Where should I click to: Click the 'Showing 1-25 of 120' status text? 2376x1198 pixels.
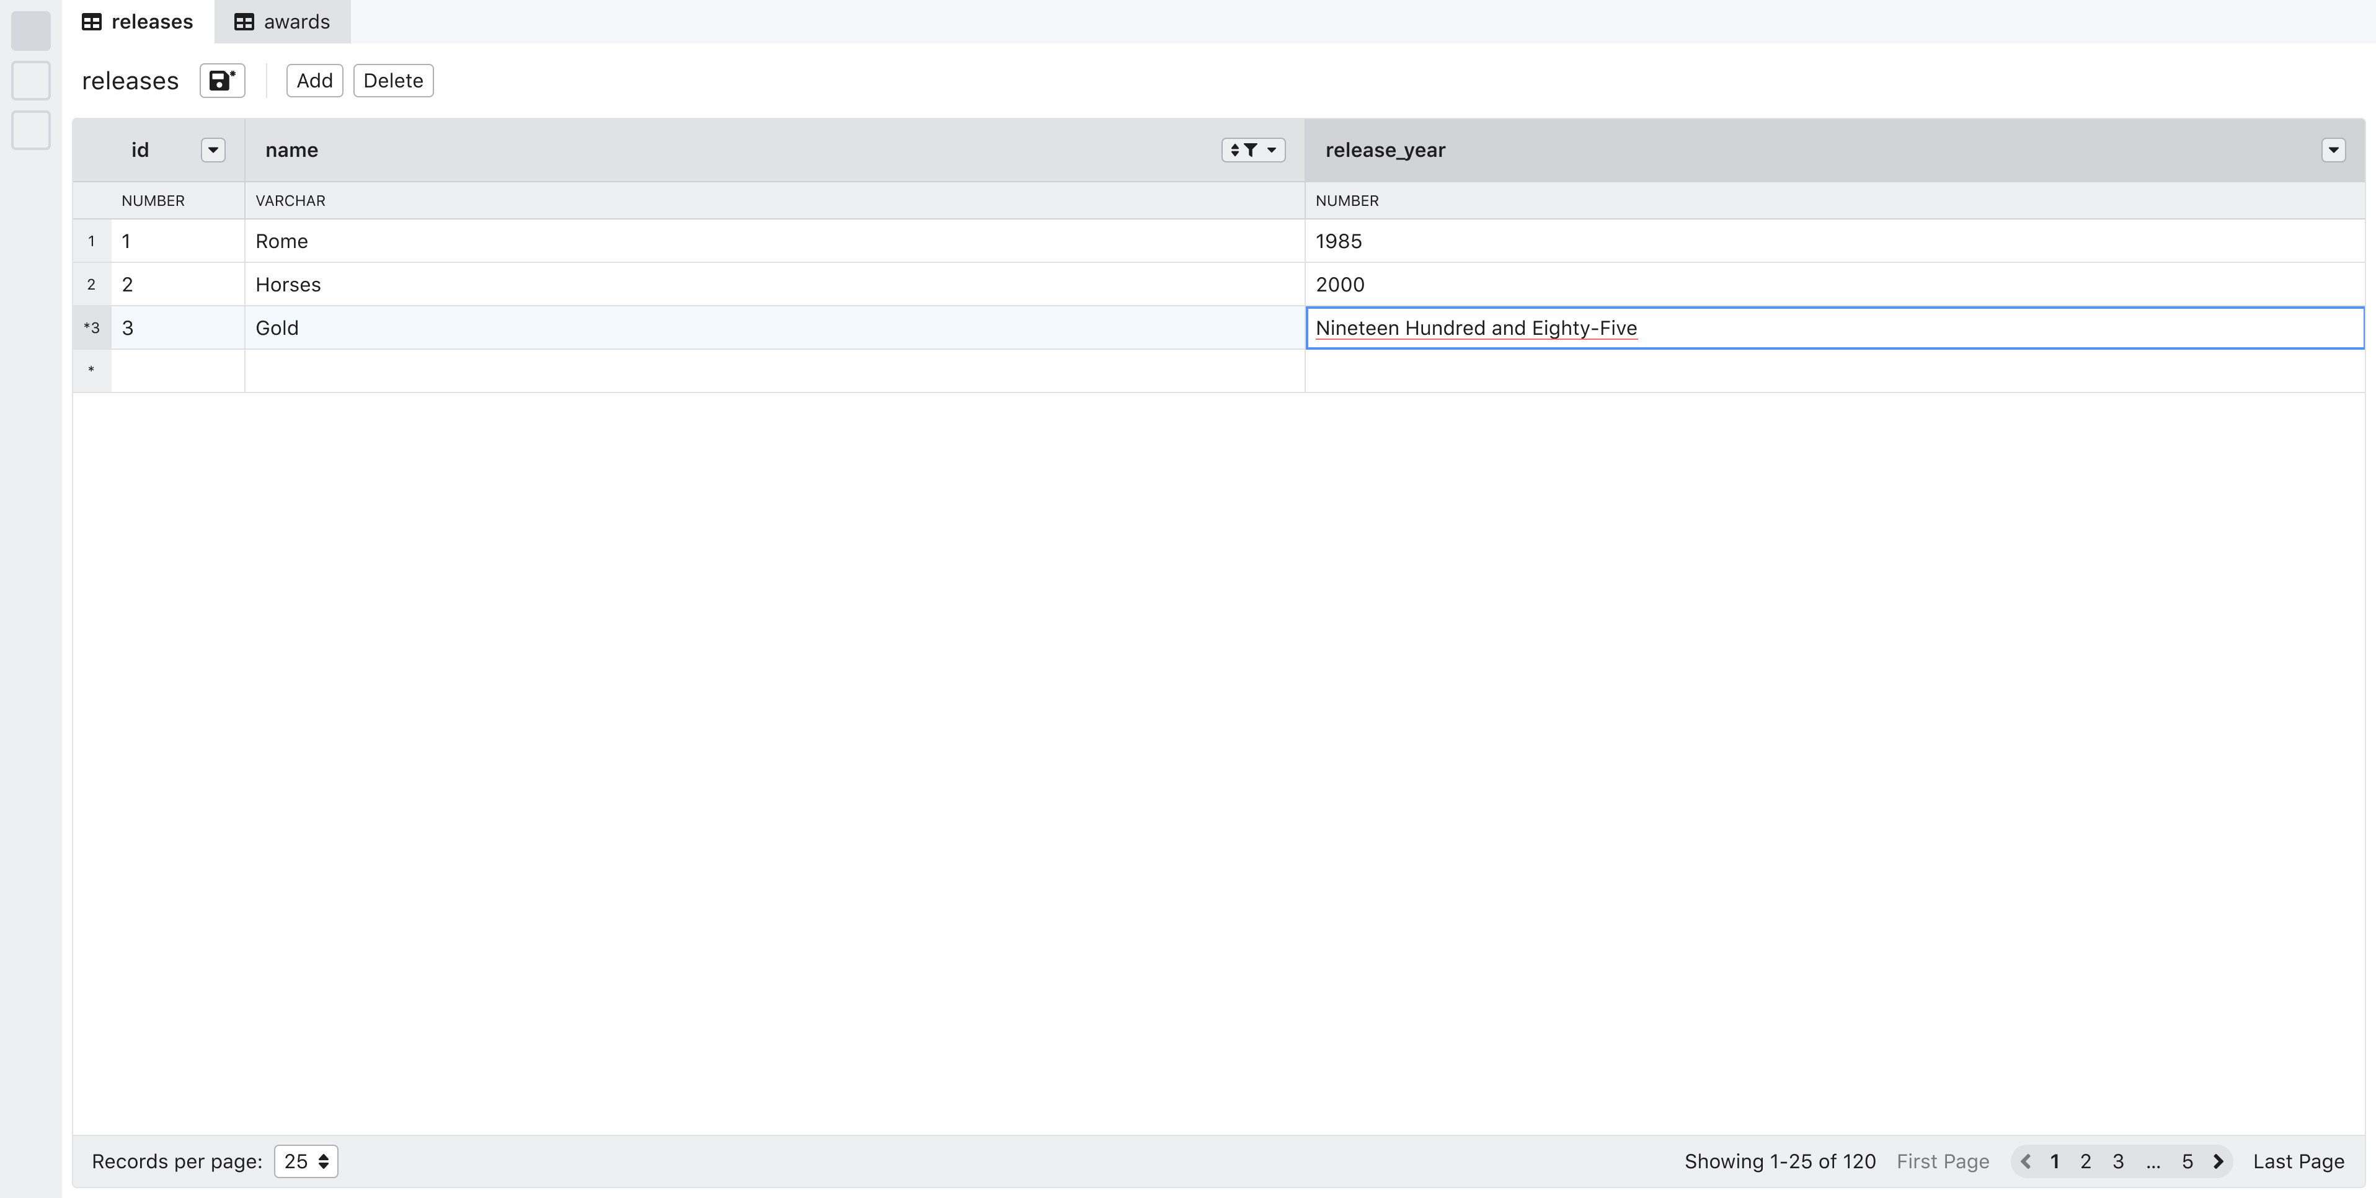pyautogui.click(x=1780, y=1161)
